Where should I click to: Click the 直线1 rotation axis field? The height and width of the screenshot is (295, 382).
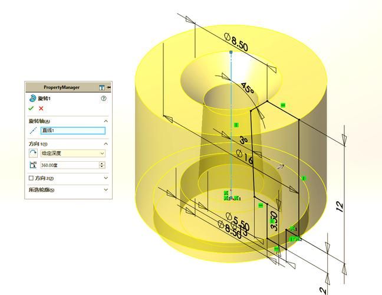73,130
